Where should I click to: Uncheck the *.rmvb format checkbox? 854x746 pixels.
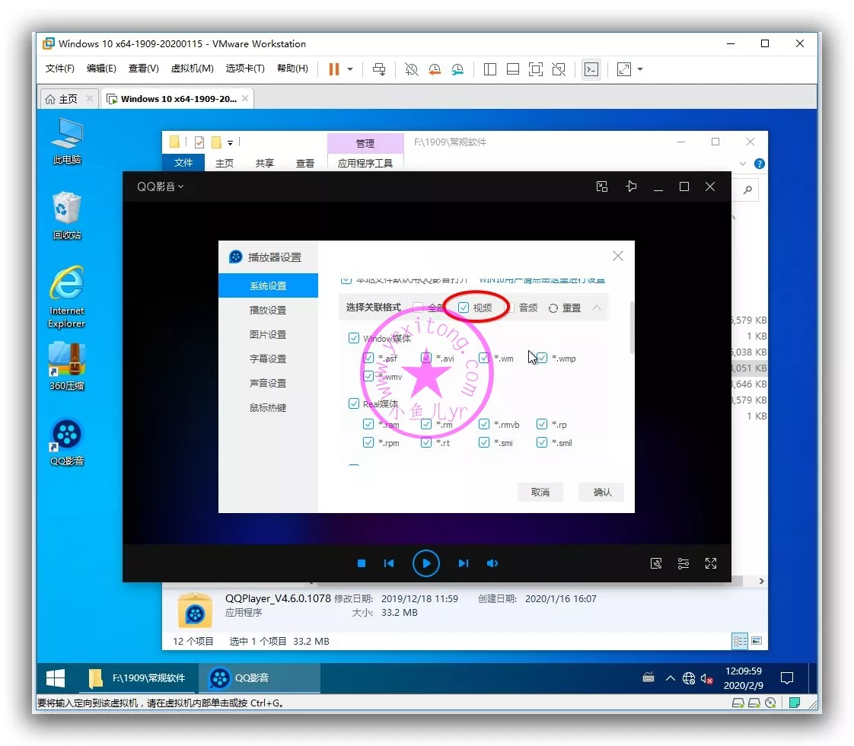[x=484, y=424]
